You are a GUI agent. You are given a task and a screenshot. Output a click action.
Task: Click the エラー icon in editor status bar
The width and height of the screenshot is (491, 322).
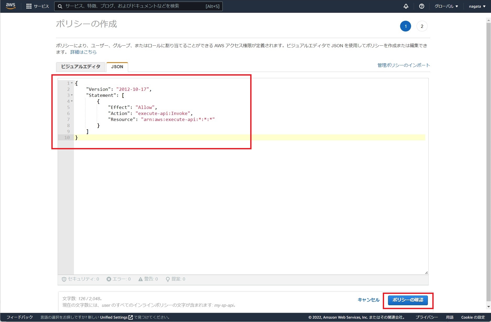point(108,279)
